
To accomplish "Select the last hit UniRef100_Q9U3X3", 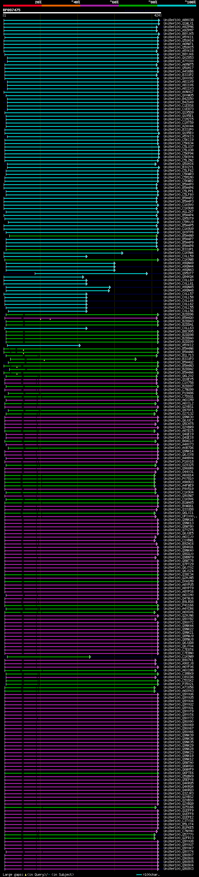I will tap(178, 869).
